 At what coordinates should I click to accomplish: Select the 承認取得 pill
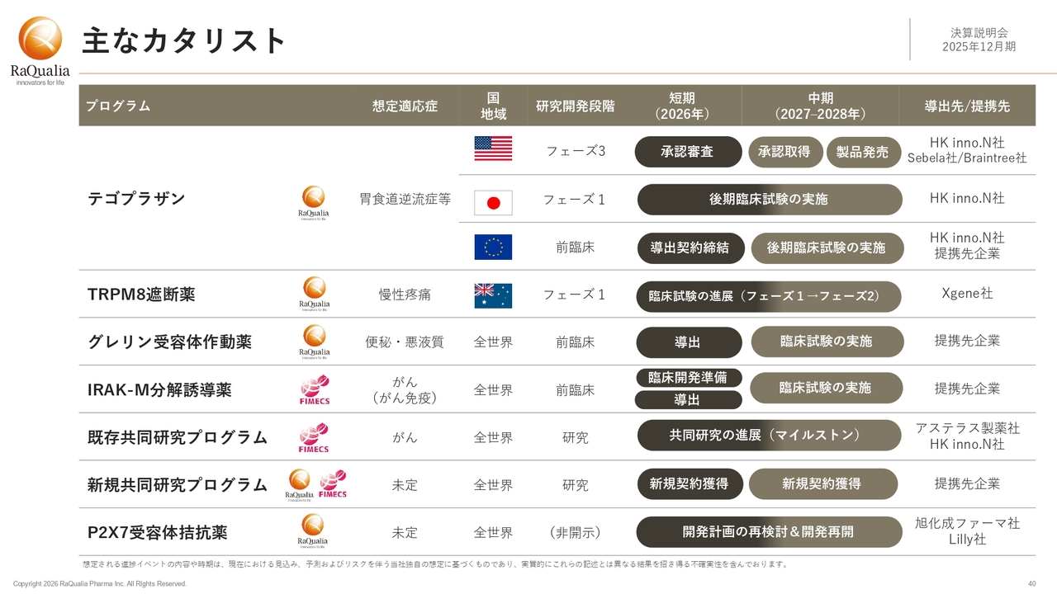(784, 152)
